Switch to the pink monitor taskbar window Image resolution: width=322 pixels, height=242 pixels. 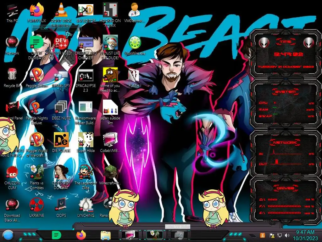click(x=130, y=235)
